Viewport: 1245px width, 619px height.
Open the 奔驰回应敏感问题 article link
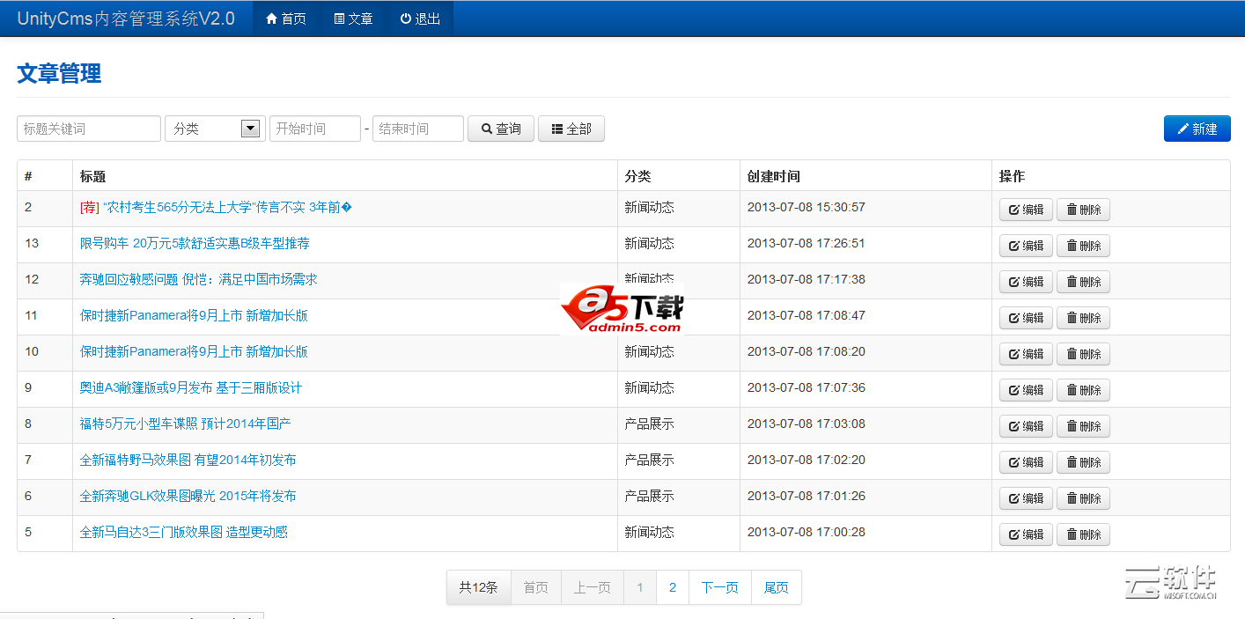(x=199, y=279)
